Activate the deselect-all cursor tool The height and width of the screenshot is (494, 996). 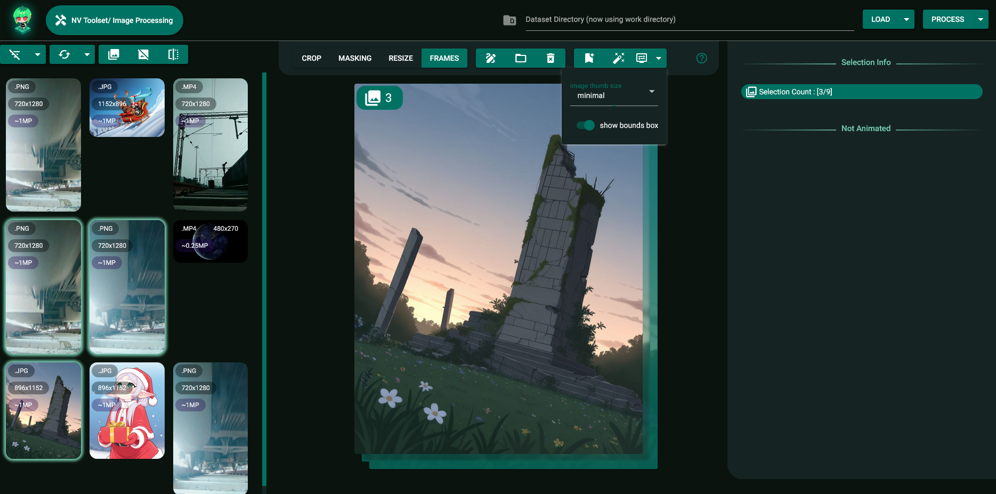point(15,54)
